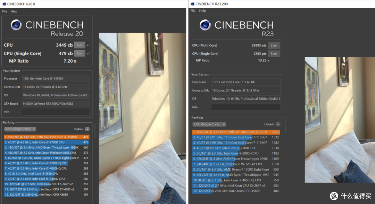Image resolution: width=375 pixels, height=204 pixels.
Task: Open R20 ranking CPU (Single Core) dropdown
Action: (20, 129)
